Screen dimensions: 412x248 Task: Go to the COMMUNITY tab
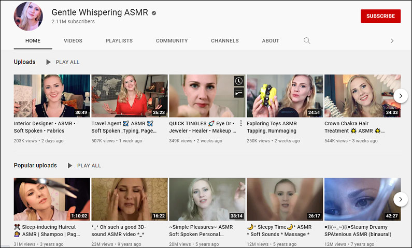pyautogui.click(x=172, y=41)
